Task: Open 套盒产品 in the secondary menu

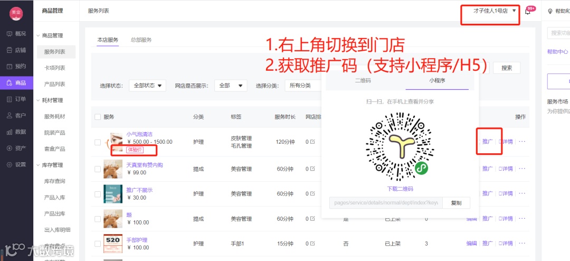Action: point(54,149)
